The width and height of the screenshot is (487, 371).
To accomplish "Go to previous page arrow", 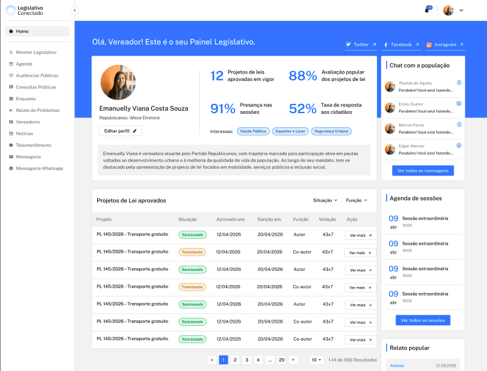I will (x=212, y=360).
